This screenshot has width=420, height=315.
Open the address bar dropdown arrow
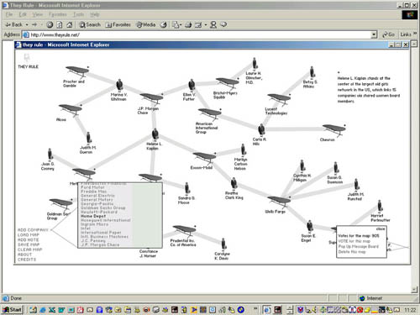(x=374, y=34)
